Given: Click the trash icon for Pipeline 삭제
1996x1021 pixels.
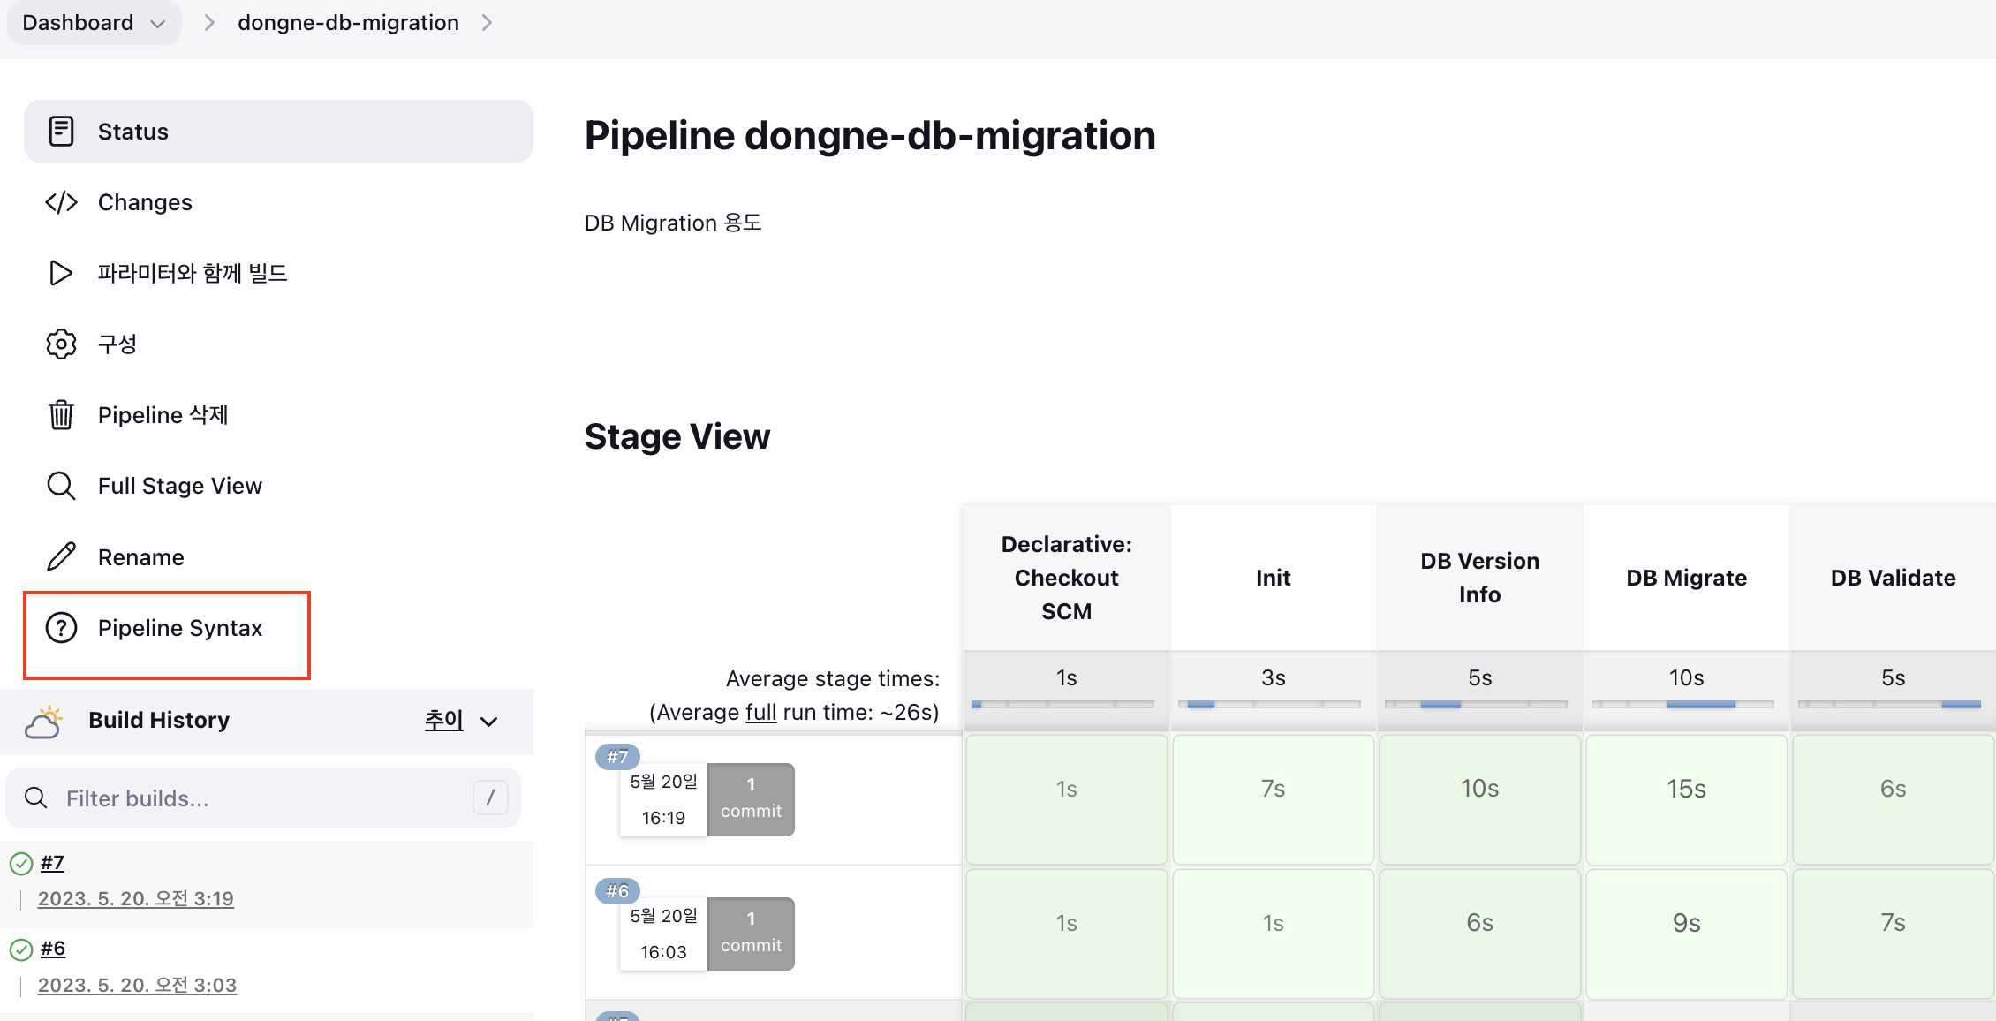Looking at the screenshot, I should tap(61, 414).
